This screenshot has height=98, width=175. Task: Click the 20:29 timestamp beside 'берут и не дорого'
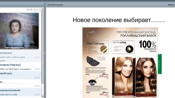tap(37, 69)
